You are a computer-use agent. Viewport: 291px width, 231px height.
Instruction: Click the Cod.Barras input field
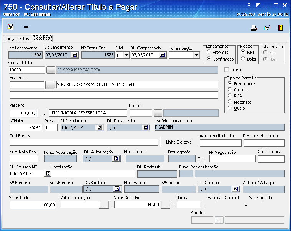tap(84, 142)
